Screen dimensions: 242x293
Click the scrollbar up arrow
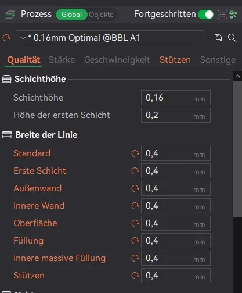[x=237, y=76]
